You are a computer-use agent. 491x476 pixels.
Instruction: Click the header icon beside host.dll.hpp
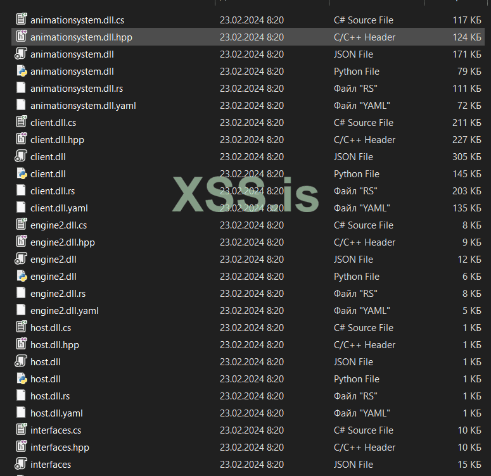22,344
